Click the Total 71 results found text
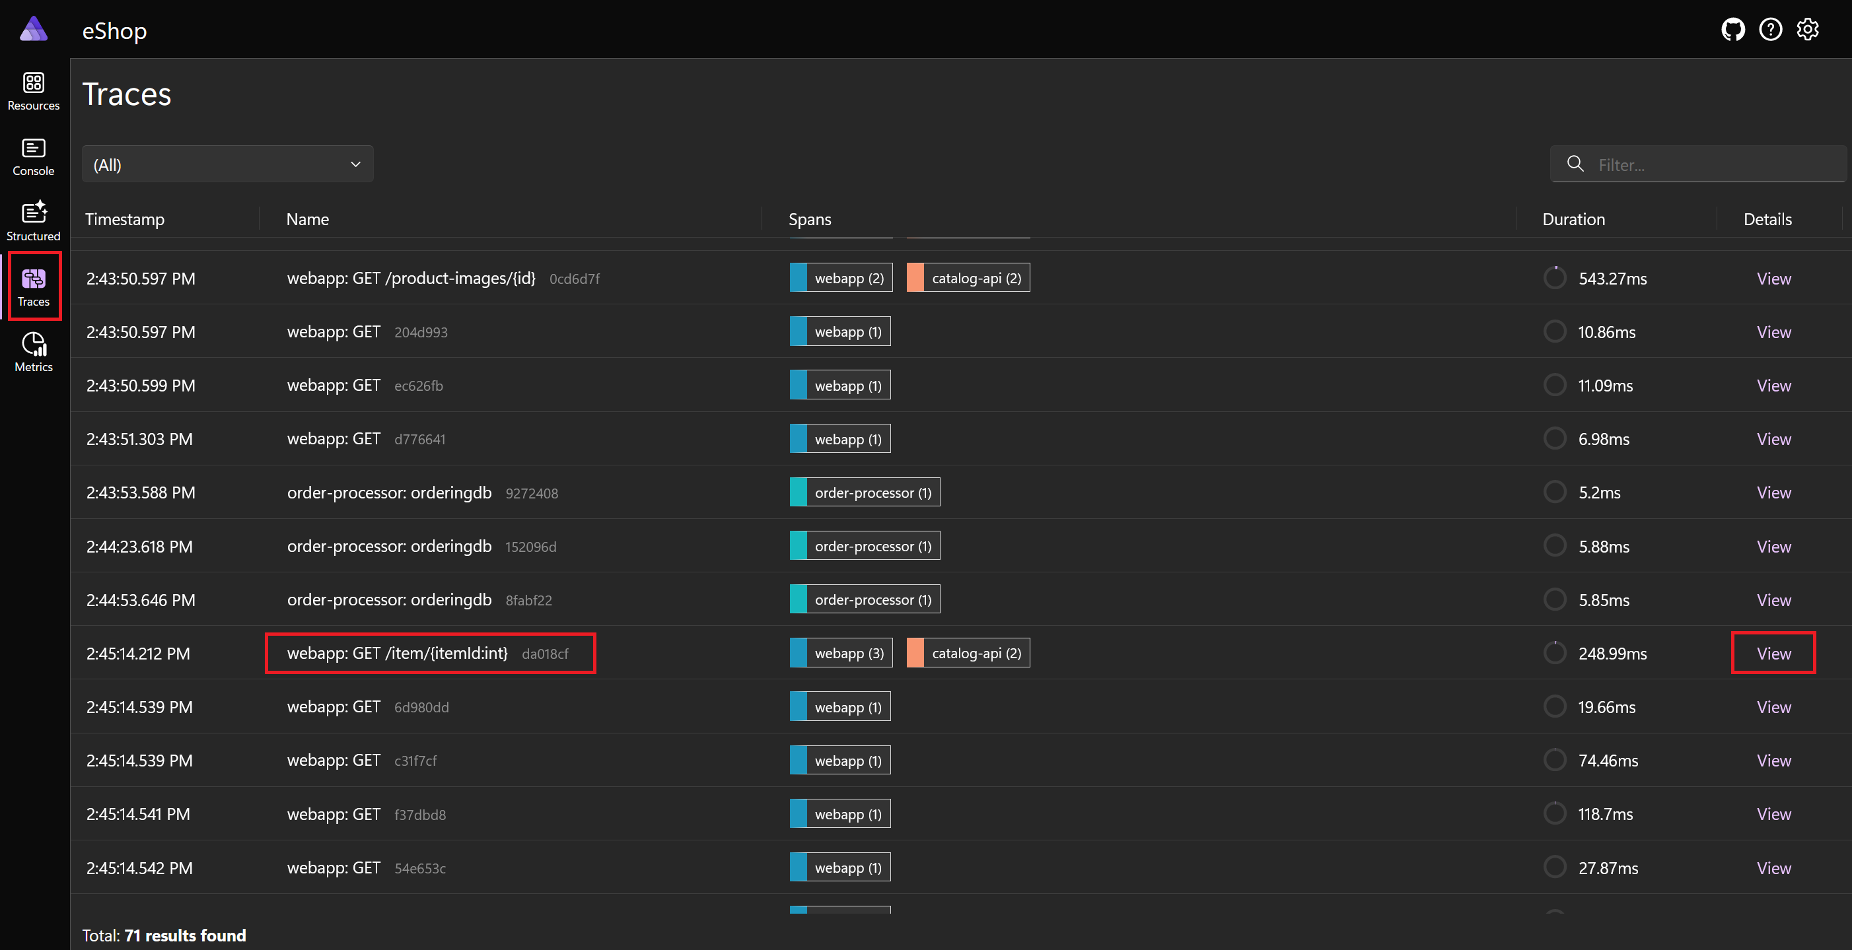 164,935
